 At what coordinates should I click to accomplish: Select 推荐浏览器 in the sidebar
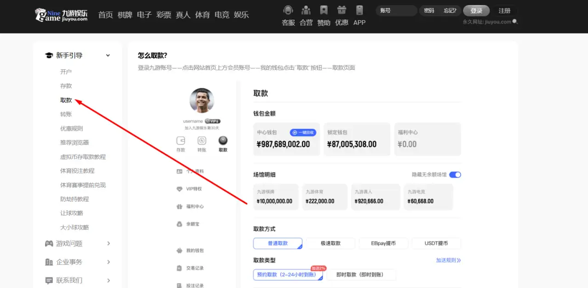coord(74,142)
